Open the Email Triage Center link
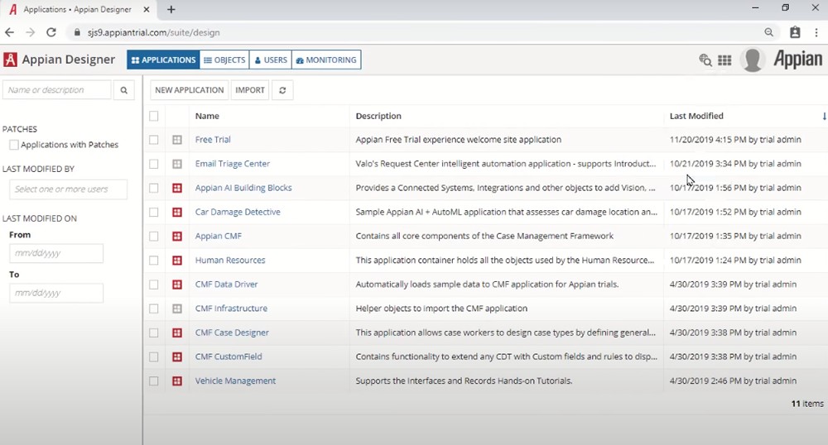The width and height of the screenshot is (828, 445). tap(233, 164)
